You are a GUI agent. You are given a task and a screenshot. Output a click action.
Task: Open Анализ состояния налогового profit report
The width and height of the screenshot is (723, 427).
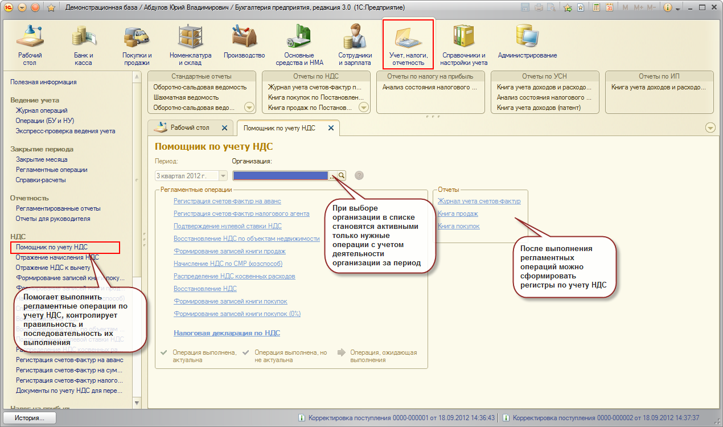click(x=430, y=87)
